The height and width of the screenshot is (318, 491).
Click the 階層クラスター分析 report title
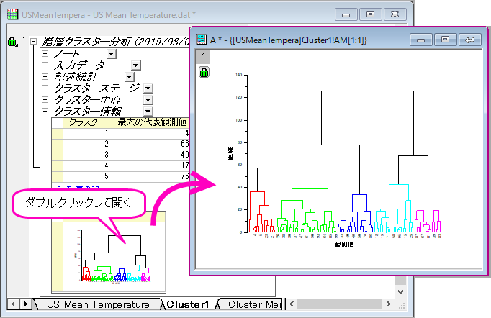pyautogui.click(x=115, y=41)
